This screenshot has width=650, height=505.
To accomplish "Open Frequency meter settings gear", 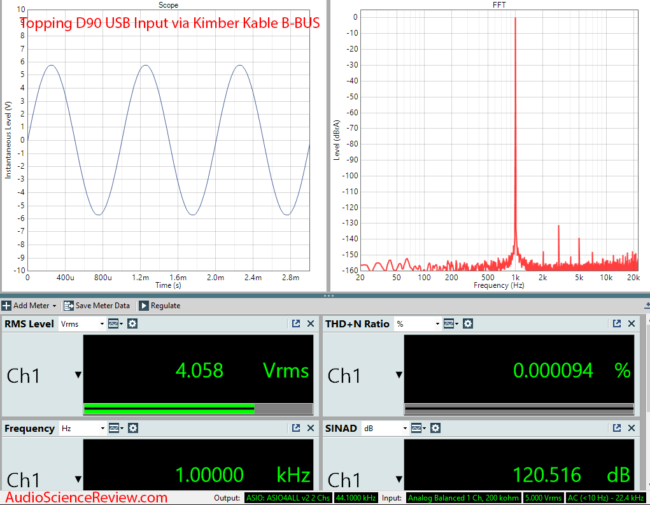I will [132, 429].
